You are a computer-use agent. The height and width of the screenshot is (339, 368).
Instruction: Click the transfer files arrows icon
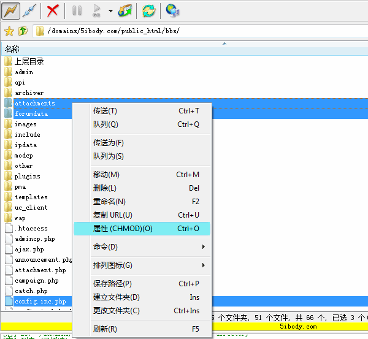click(x=126, y=10)
